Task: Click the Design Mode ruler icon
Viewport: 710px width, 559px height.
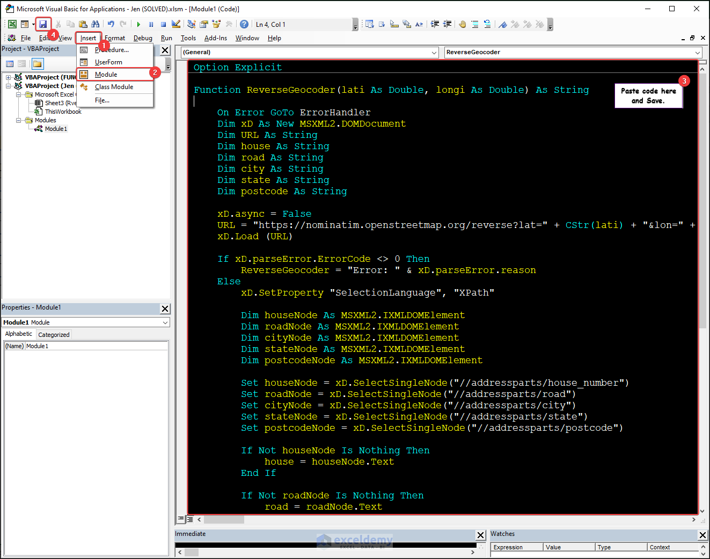Action: tap(176, 24)
